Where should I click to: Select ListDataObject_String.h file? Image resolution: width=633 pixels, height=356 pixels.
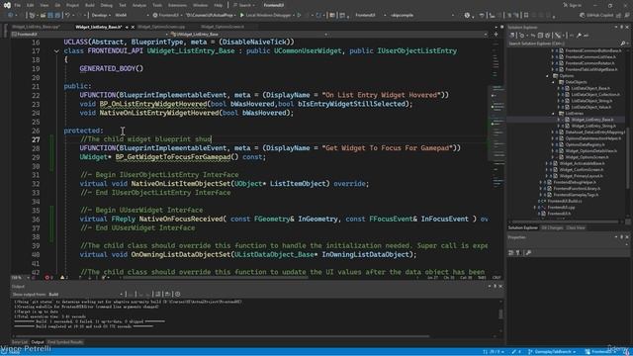pos(590,101)
